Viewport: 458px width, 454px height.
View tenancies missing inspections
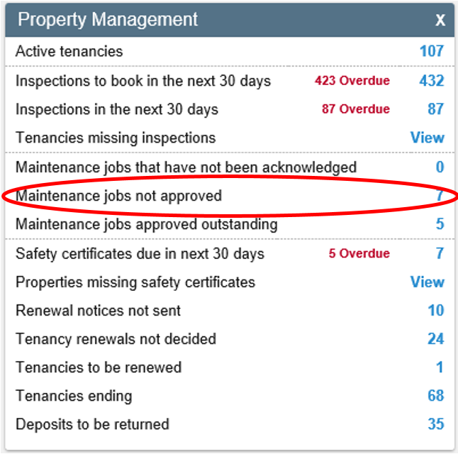[428, 138]
